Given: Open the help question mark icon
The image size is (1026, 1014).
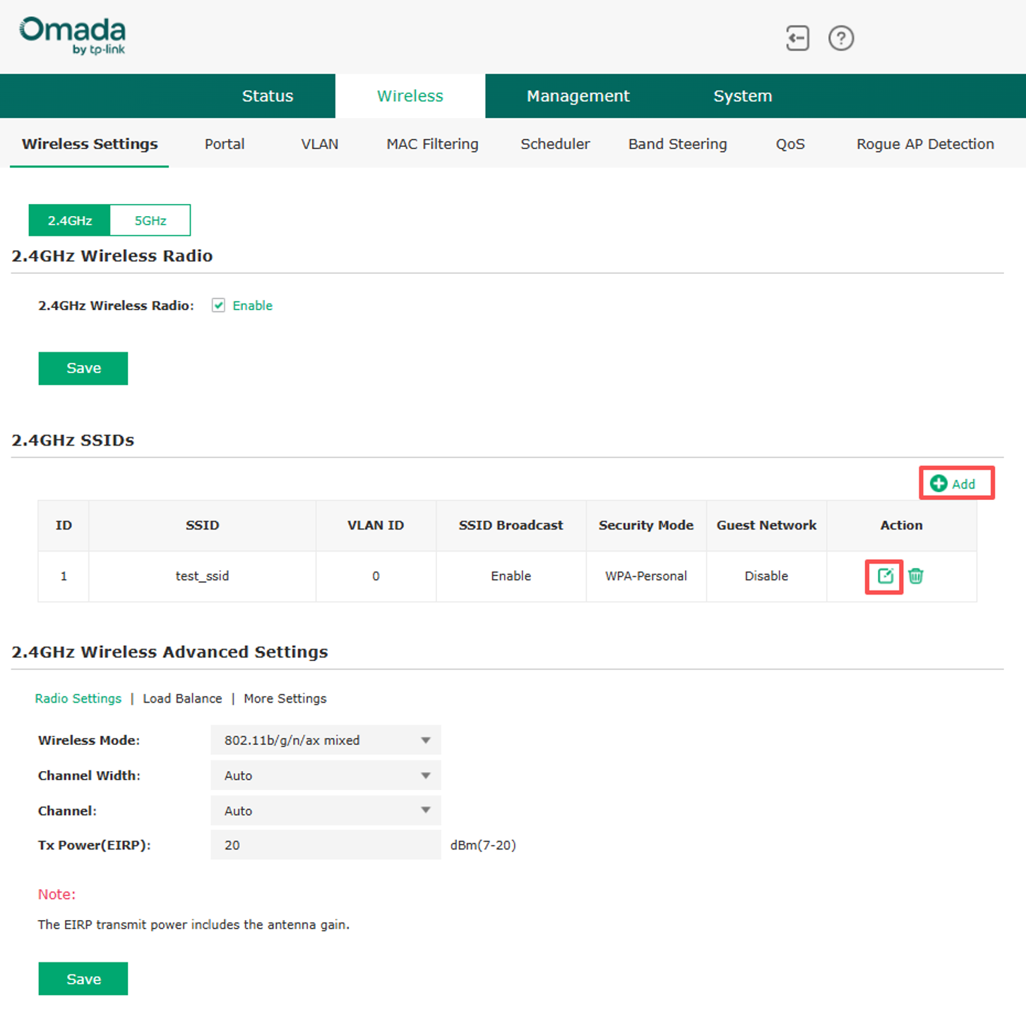Looking at the screenshot, I should [841, 38].
